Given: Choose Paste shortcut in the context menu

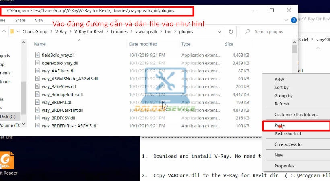Looking at the screenshot, I should click(x=288, y=134).
